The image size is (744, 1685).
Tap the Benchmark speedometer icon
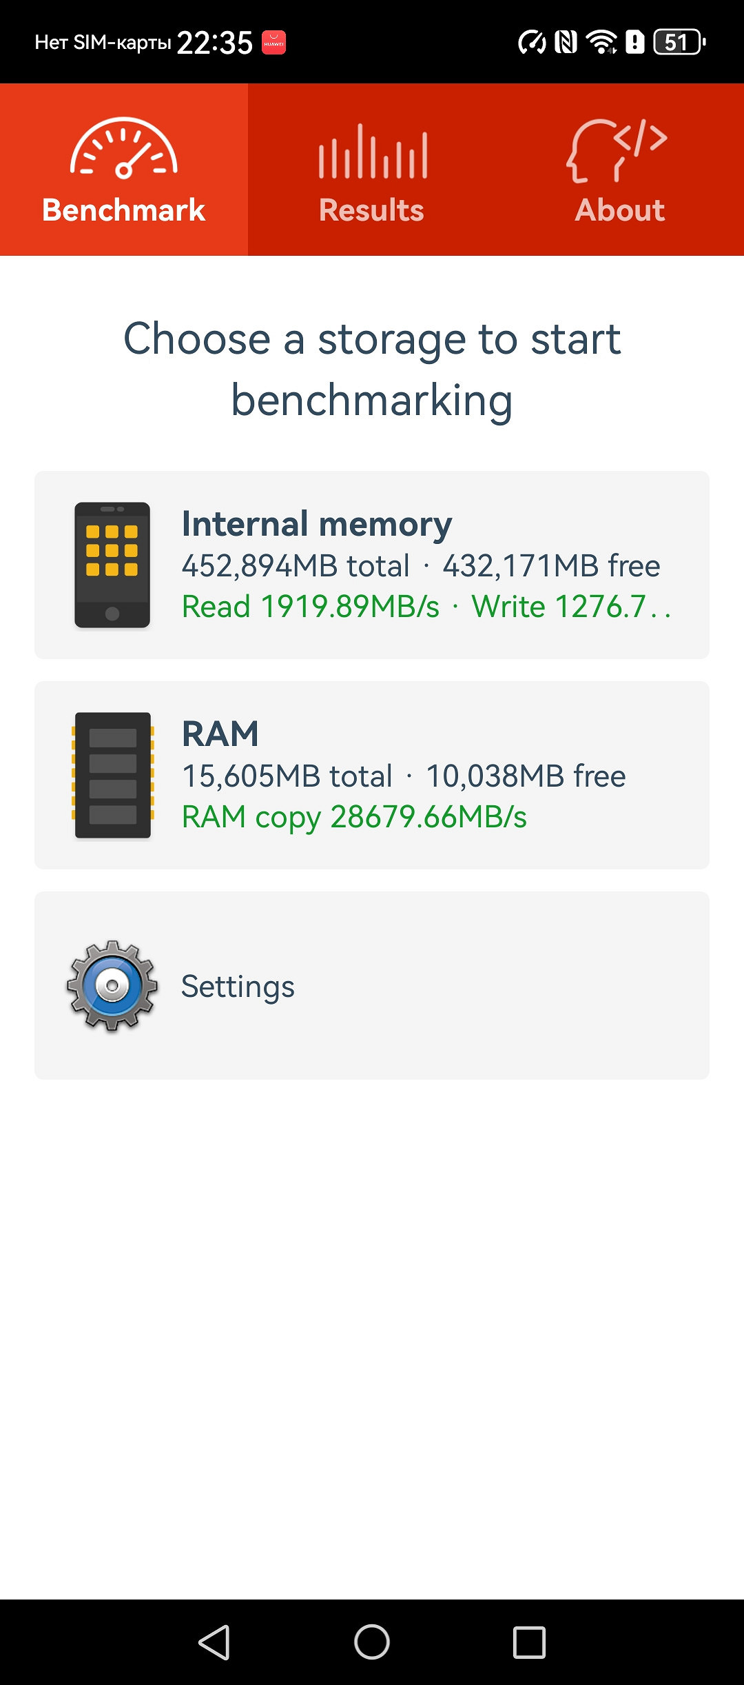pyautogui.click(x=124, y=148)
